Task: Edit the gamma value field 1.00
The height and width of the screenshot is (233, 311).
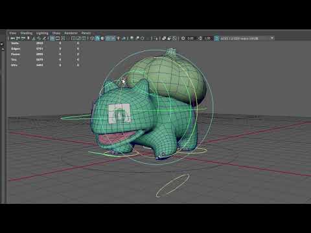Action: point(207,38)
